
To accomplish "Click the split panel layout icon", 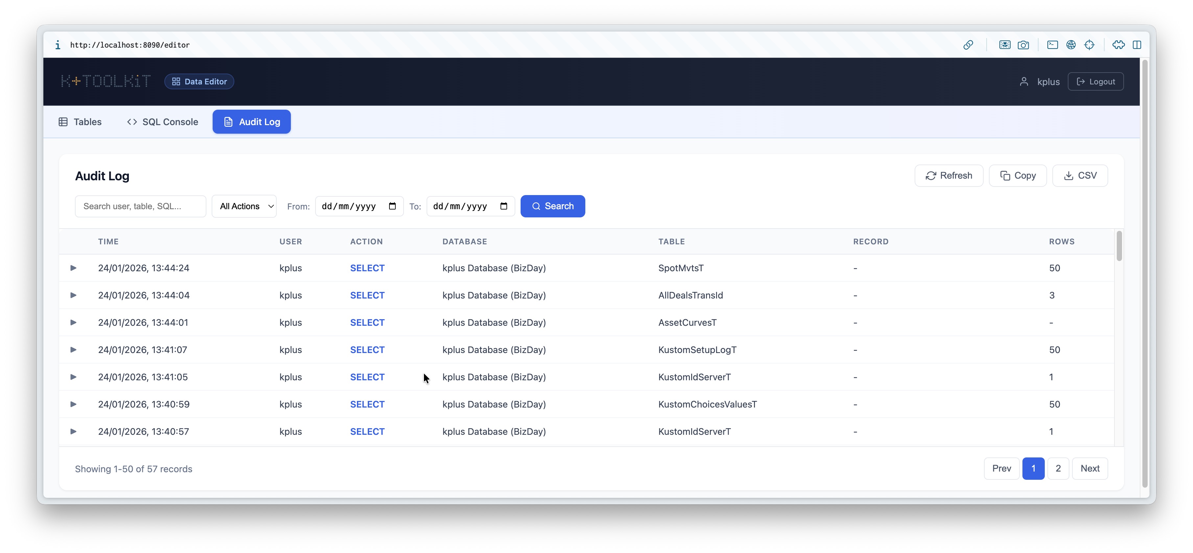I will pos(1136,45).
